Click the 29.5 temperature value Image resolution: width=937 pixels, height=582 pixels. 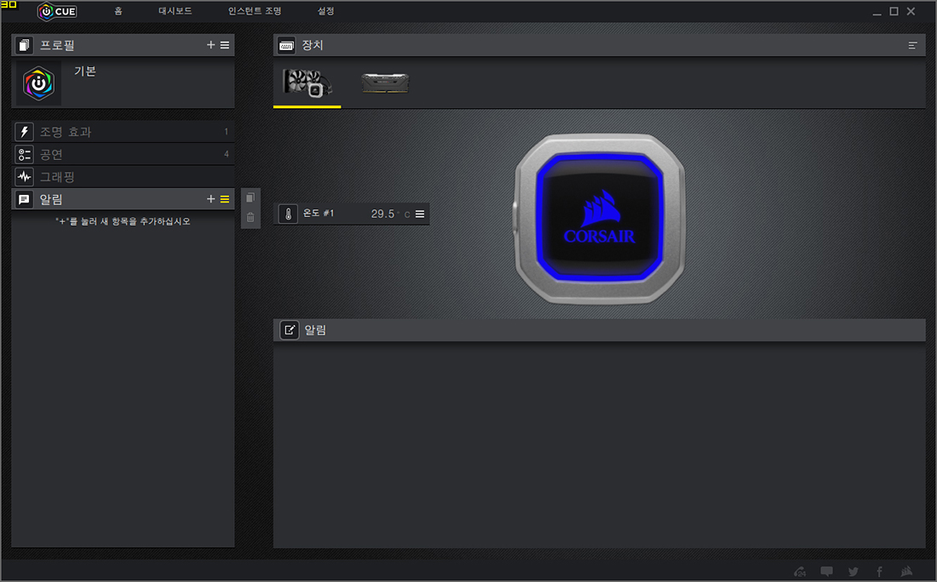point(382,214)
